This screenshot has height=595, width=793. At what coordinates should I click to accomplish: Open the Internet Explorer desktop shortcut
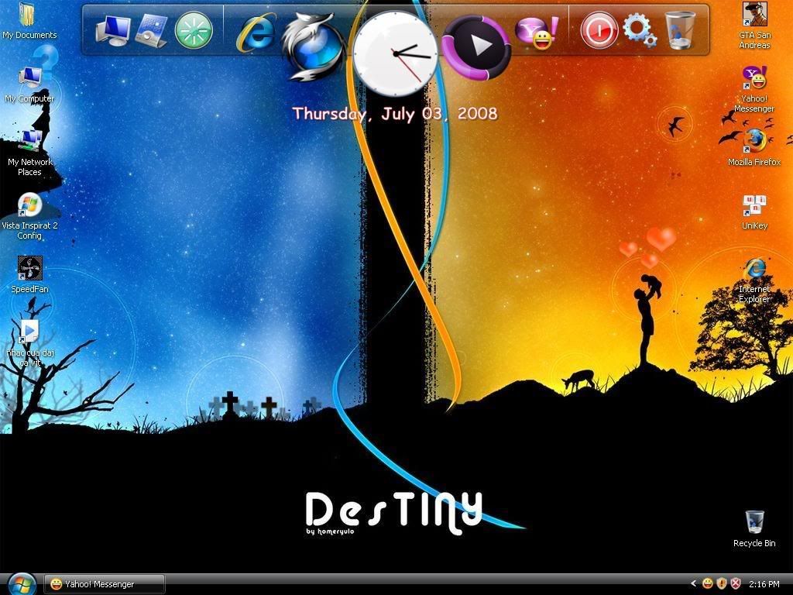[754, 280]
